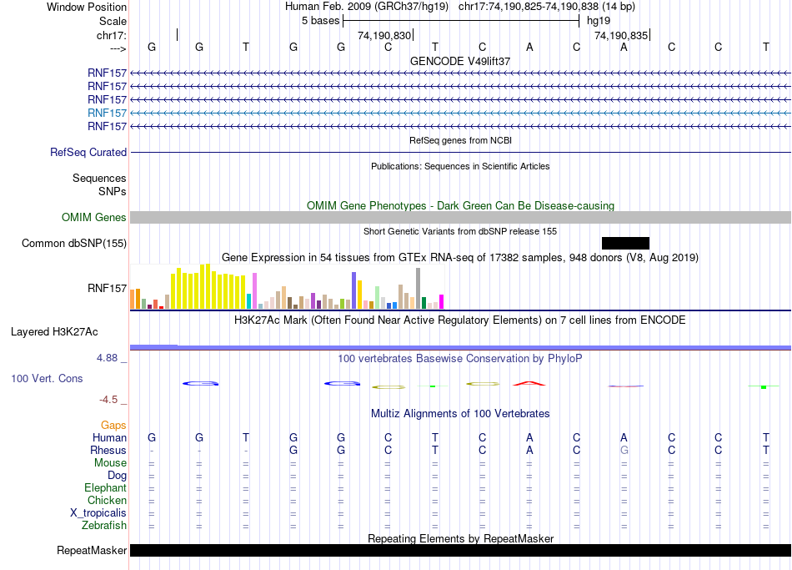The height and width of the screenshot is (570, 792).
Task: Click the GTEx 'Gene Expression in 54 tissues' title
Action: [460, 257]
